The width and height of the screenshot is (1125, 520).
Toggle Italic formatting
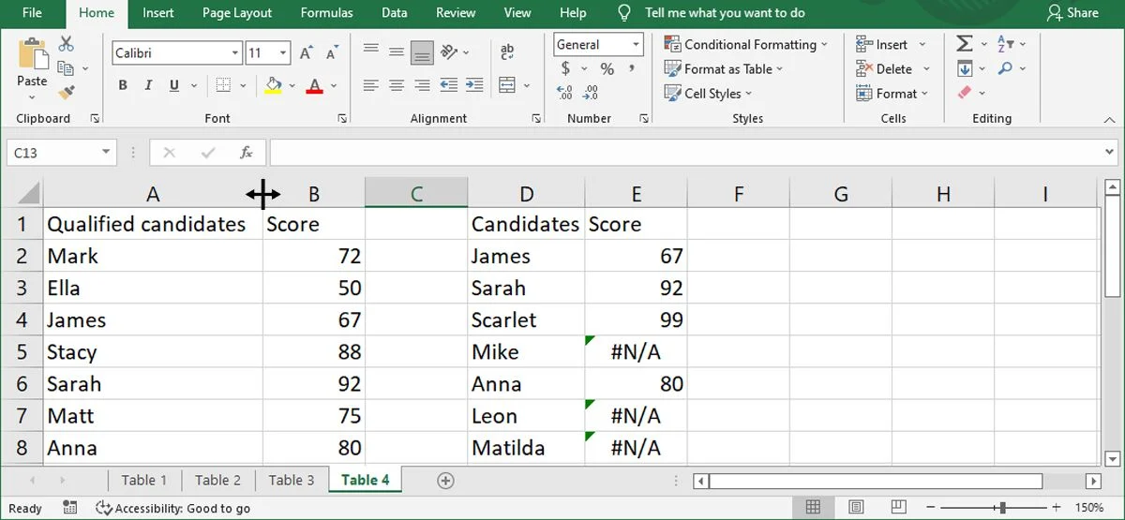(x=148, y=85)
